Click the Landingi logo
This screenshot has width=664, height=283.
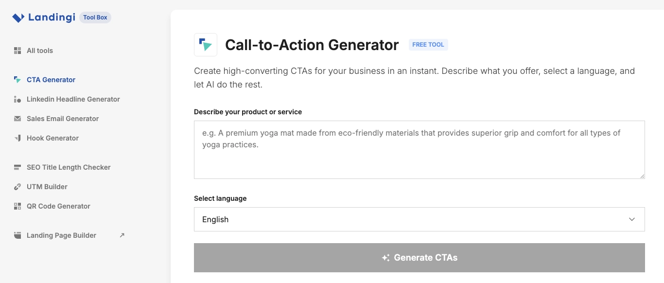pyautogui.click(x=44, y=18)
